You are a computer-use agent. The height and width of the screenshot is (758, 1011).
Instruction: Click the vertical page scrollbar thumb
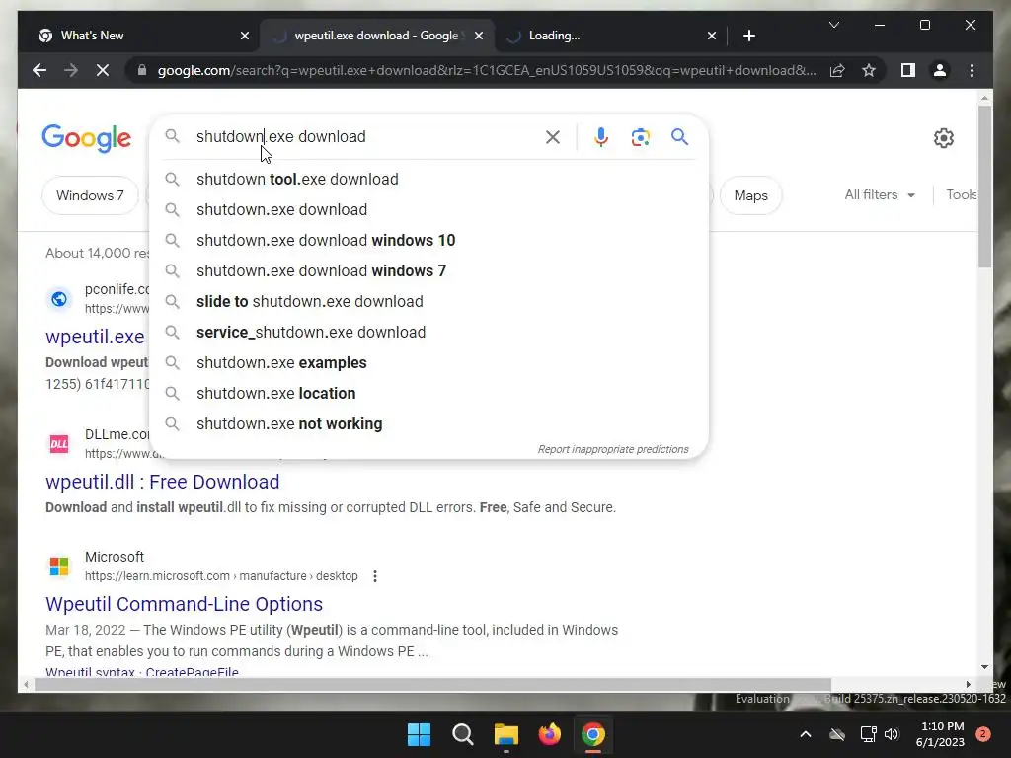(984, 187)
